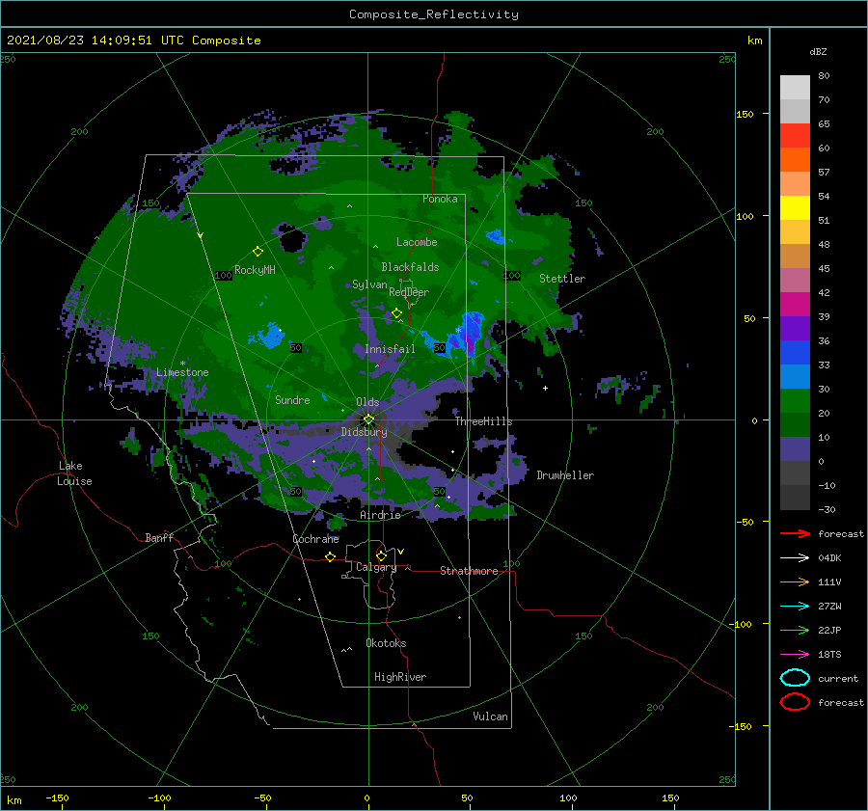Select the 51 dBZ yellow color swatch

795,208
